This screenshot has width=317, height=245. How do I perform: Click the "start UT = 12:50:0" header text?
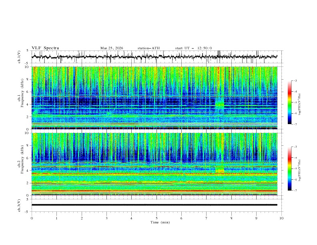point(193,48)
